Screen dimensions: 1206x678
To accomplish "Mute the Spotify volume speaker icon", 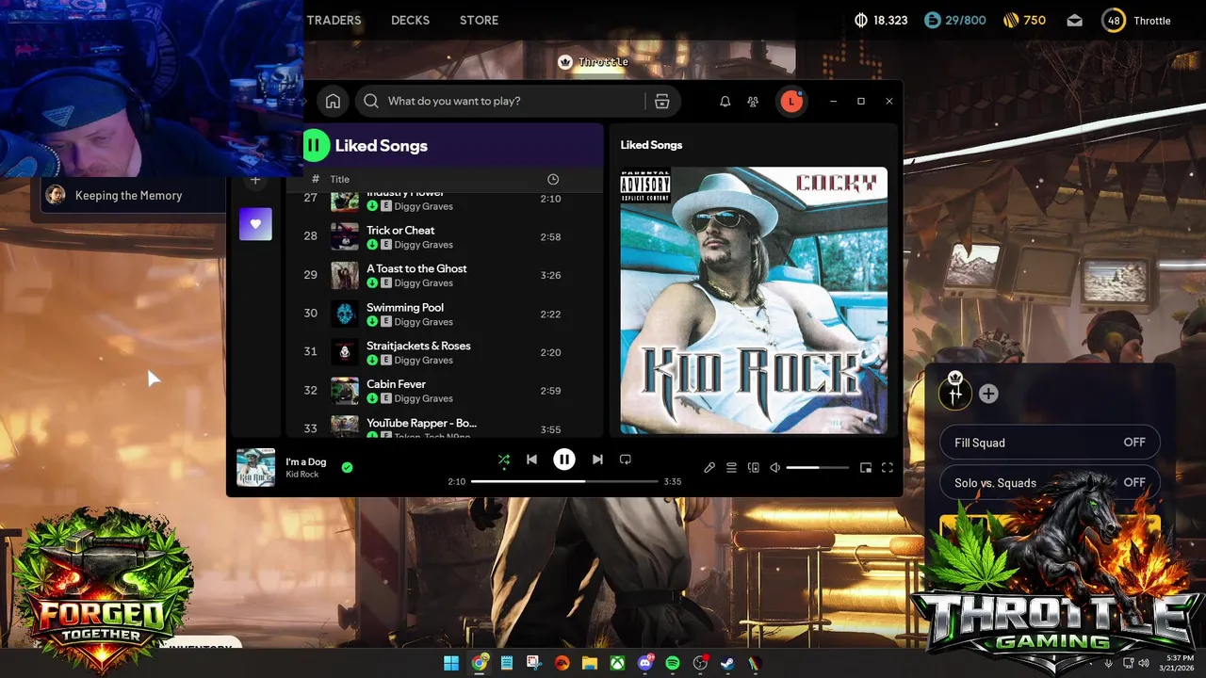I will tap(774, 467).
